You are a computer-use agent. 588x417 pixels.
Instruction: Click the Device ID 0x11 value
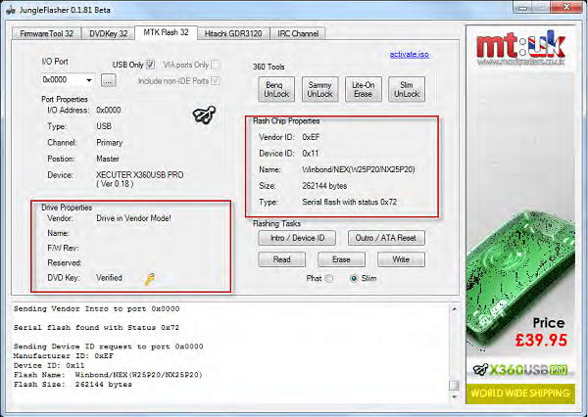pyautogui.click(x=310, y=154)
